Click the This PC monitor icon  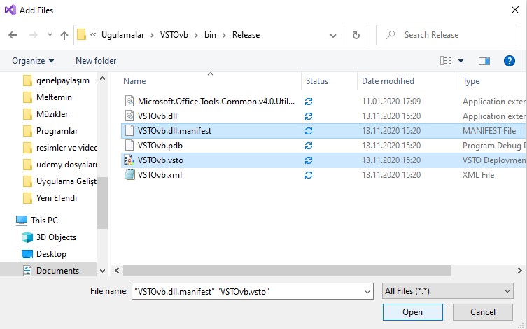(x=22, y=220)
